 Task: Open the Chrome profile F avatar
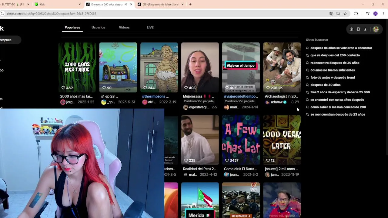click(x=376, y=14)
